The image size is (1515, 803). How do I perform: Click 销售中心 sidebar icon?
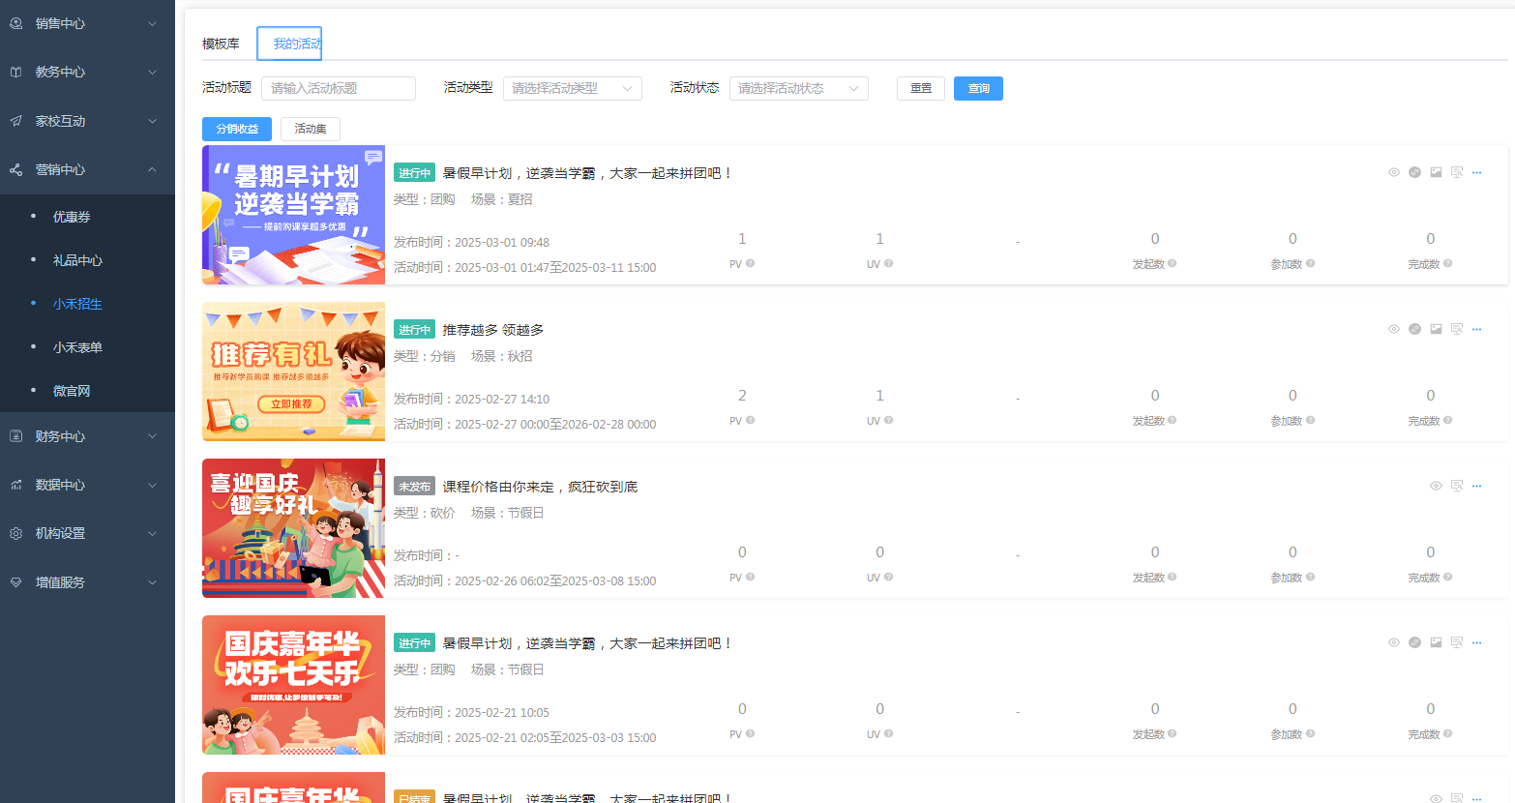pos(15,23)
